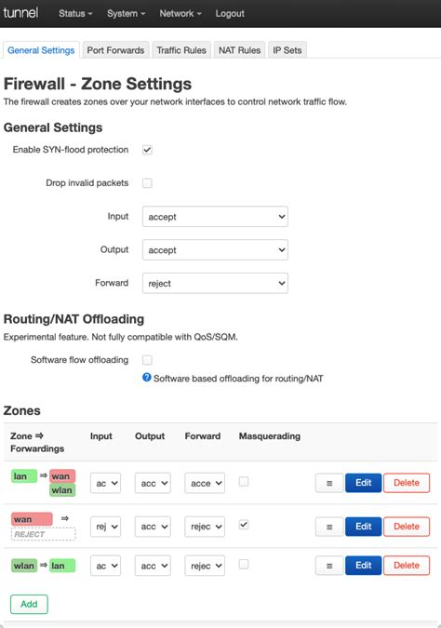This screenshot has height=628, width=441.
Task: Edit the wlan zone
Action: coord(363,566)
